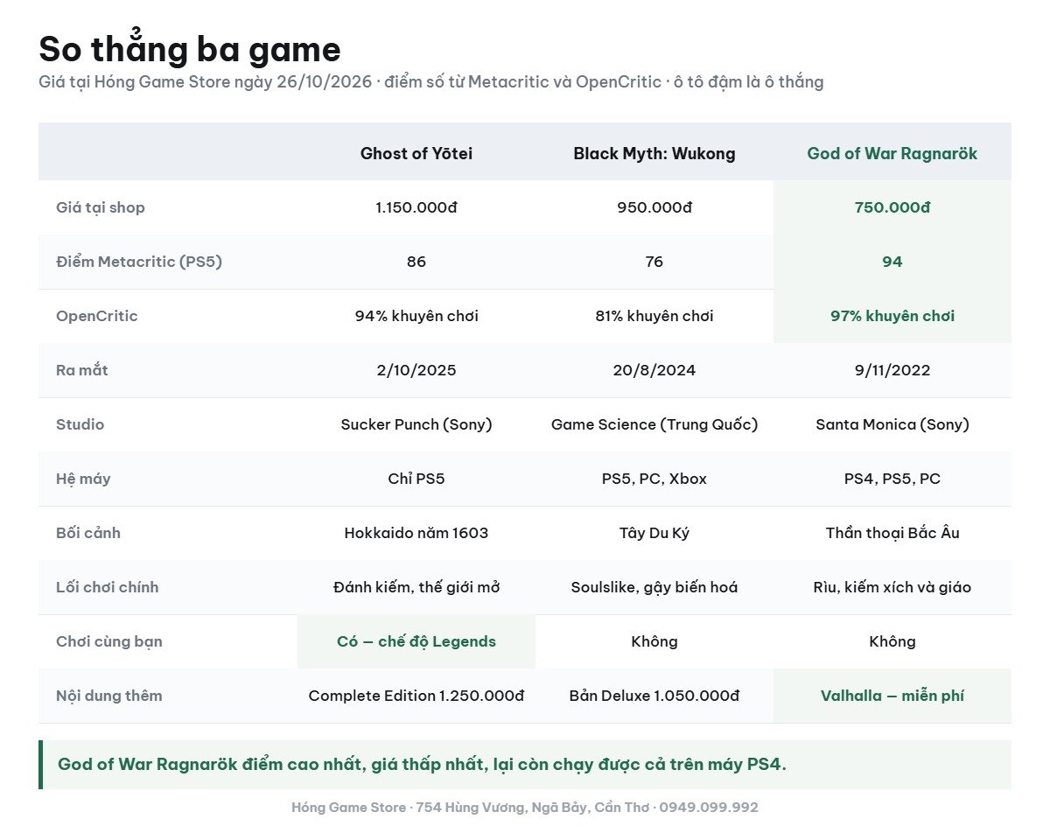Click the Hóng Game Store footer address

525,808
